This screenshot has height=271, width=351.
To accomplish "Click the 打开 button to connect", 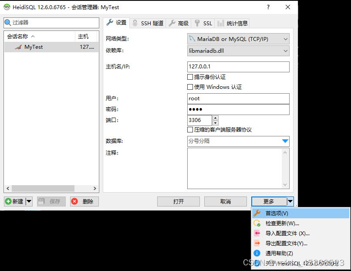I will point(179,201).
